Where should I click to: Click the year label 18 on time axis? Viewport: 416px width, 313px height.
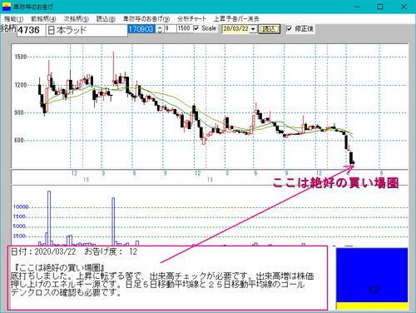pos(87,180)
